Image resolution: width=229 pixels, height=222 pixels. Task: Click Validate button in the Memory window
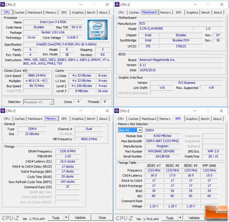coord(80,218)
